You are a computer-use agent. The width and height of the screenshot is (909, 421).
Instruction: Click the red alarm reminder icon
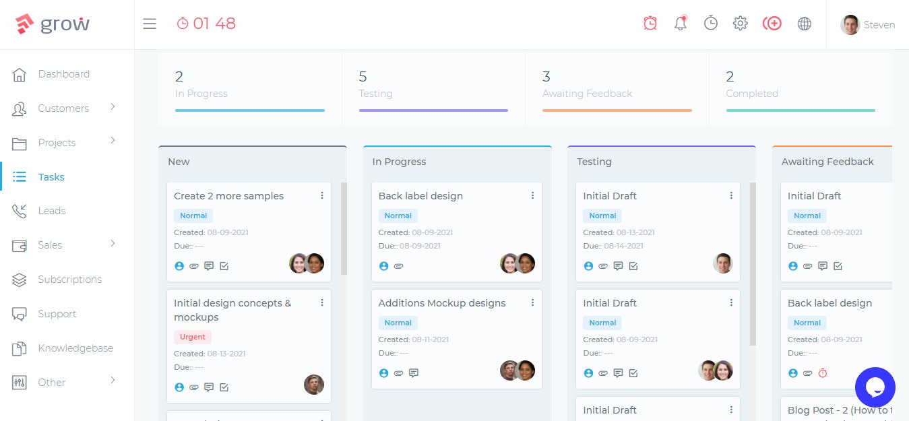650,23
